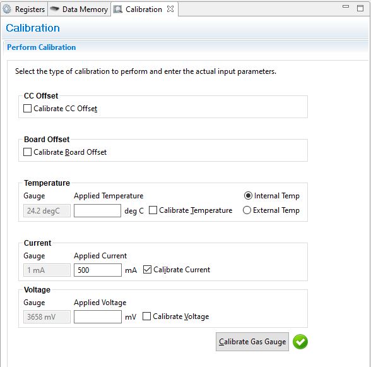Click the gauge current reading 1 mA
This screenshot has height=367, width=371.
pos(47,270)
